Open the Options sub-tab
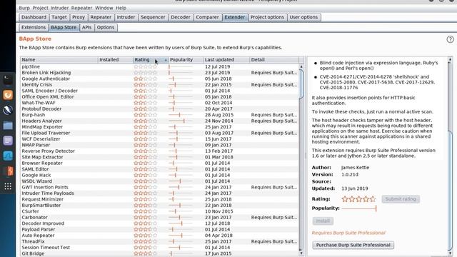The height and width of the screenshot is (257, 457). point(106,27)
